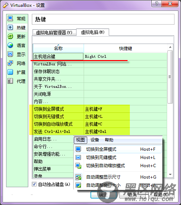
Task: Select the 关于 VirtualBox... row
Action: (x=100, y=86)
